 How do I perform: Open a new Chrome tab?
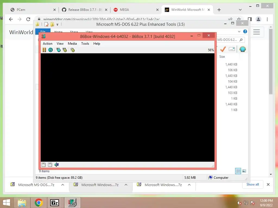[x=219, y=10]
